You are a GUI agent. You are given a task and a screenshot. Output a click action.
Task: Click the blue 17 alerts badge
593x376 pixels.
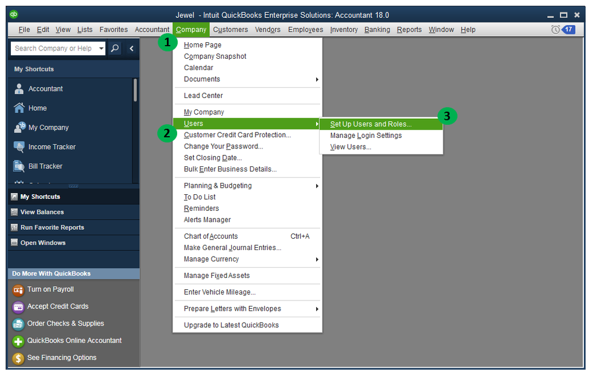tap(569, 30)
